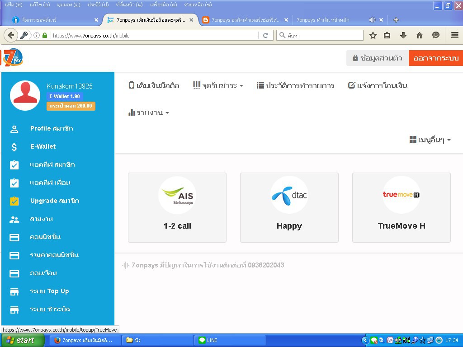Click the คอมมิชชั่น card icon
The width and height of the screenshot is (463, 347).
click(x=14, y=237)
